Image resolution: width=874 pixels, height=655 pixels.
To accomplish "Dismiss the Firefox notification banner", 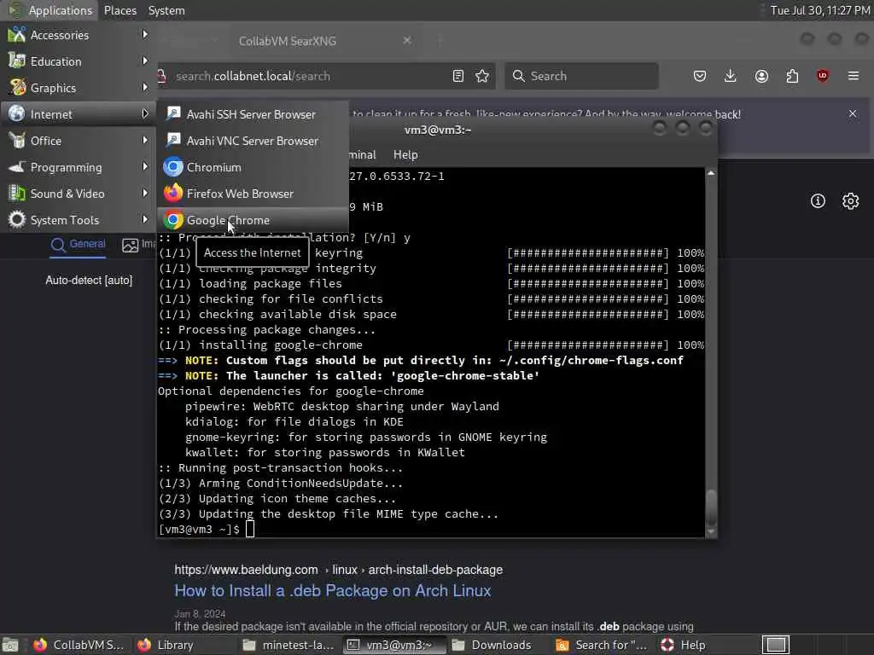I will click(853, 113).
